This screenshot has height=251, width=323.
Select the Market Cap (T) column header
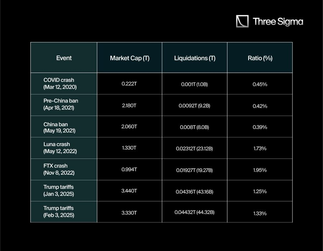coord(130,58)
